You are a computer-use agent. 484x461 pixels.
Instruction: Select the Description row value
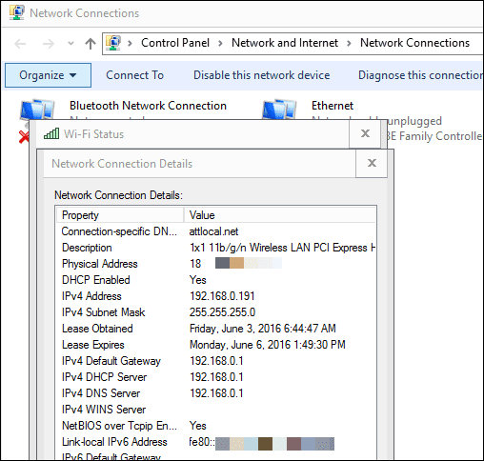(x=282, y=248)
